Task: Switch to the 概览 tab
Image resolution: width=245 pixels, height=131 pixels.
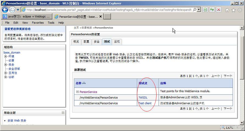Action: [x=76, y=42]
